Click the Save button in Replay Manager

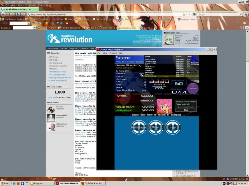[x=186, y=110]
